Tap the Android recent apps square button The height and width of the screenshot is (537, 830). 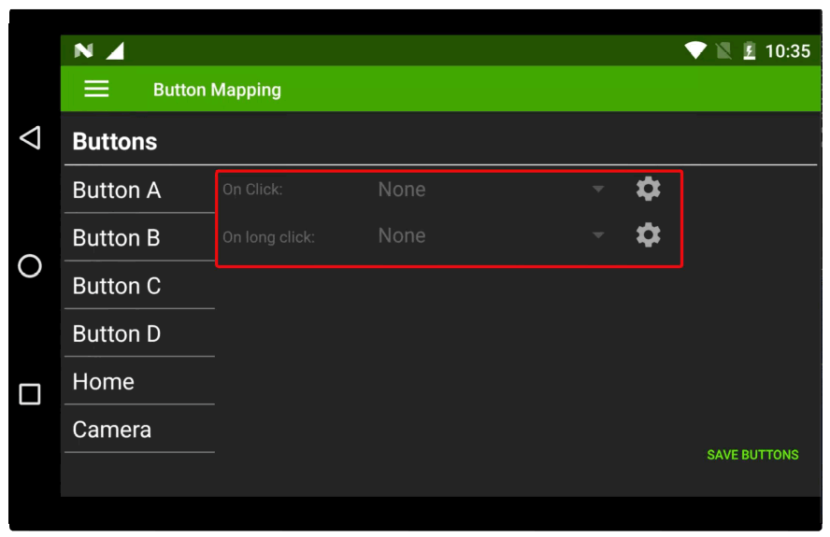pos(30,394)
